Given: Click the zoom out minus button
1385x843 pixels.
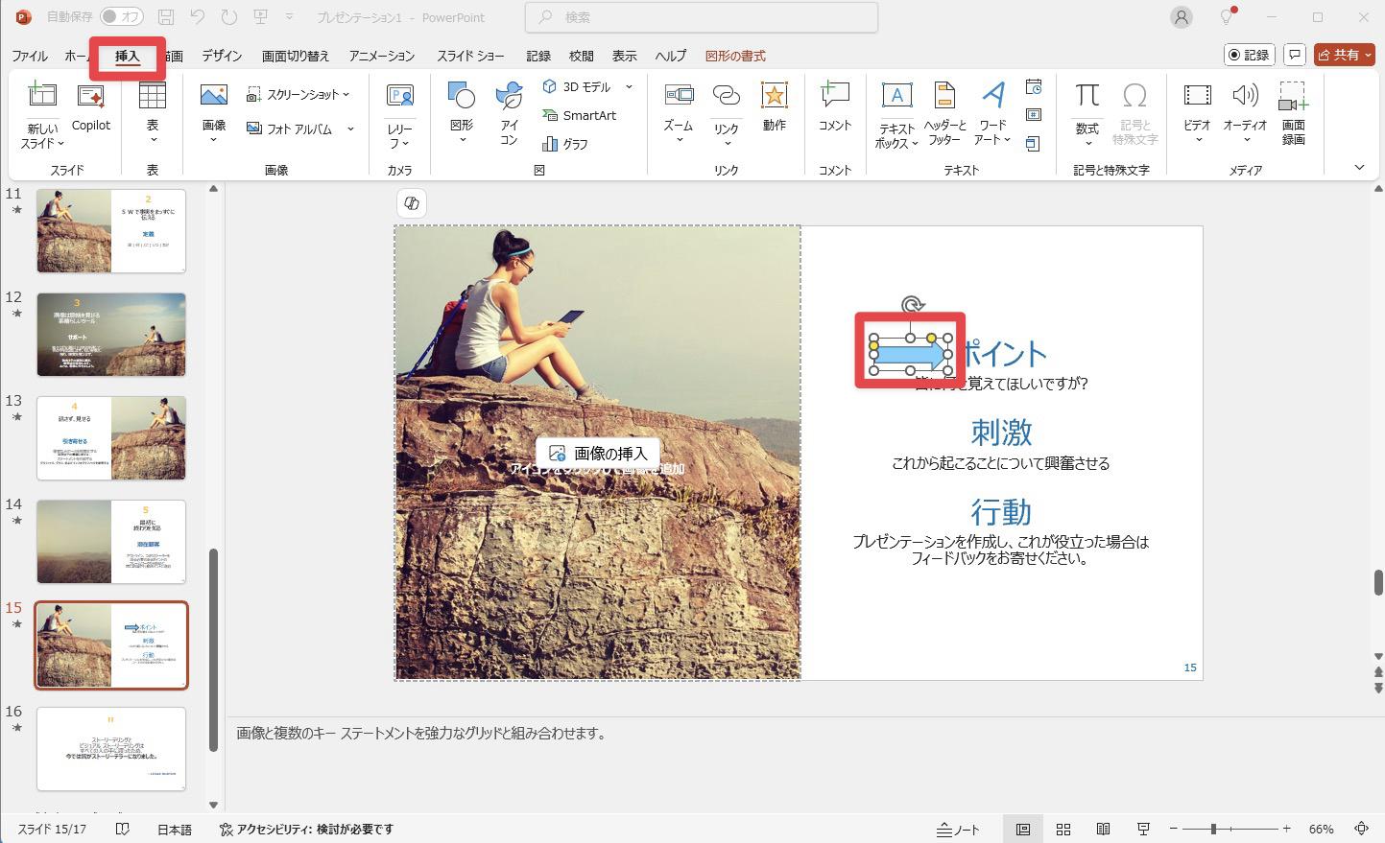Looking at the screenshot, I should click(1173, 829).
